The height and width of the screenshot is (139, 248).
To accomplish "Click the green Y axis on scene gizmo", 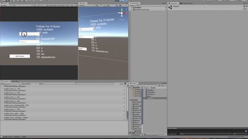I will (x=122, y=10).
